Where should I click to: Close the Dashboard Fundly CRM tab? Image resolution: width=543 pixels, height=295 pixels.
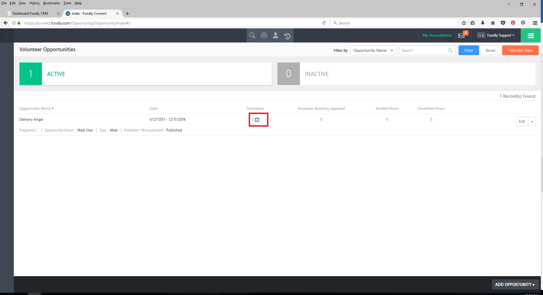[58, 14]
